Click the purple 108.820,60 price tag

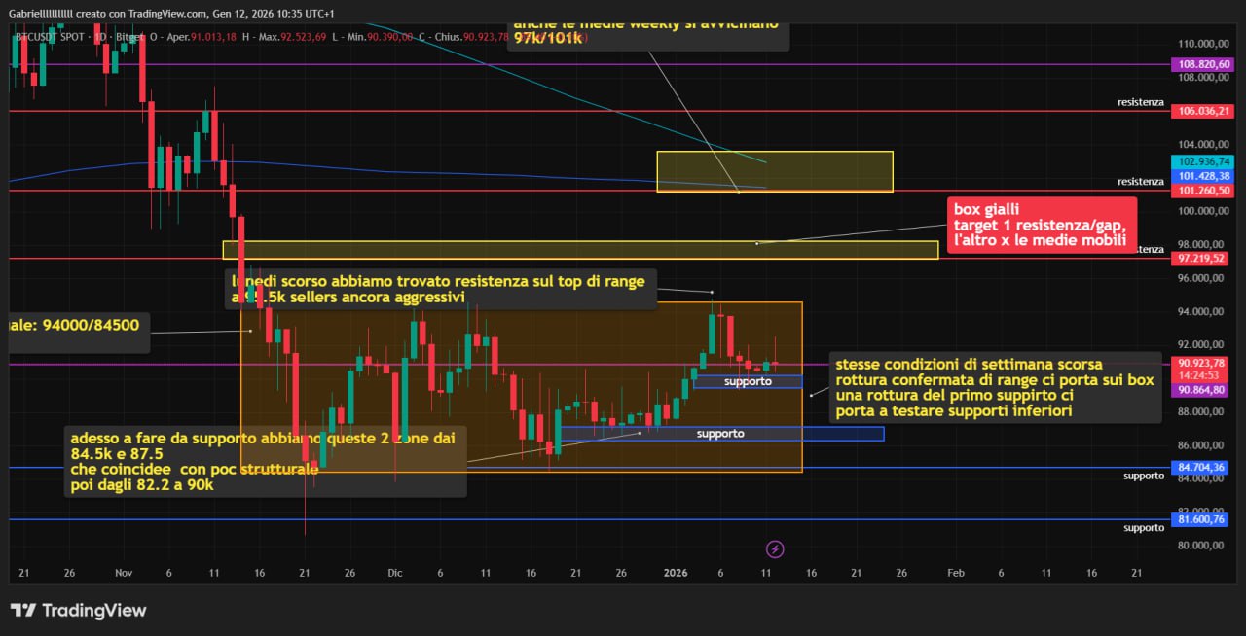pos(1201,65)
